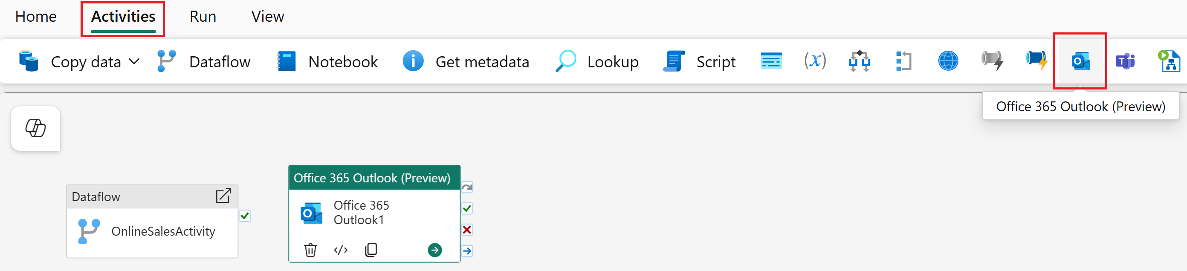Click Outlook activity on-fail red X
This screenshot has width=1187, height=271.
(x=467, y=230)
